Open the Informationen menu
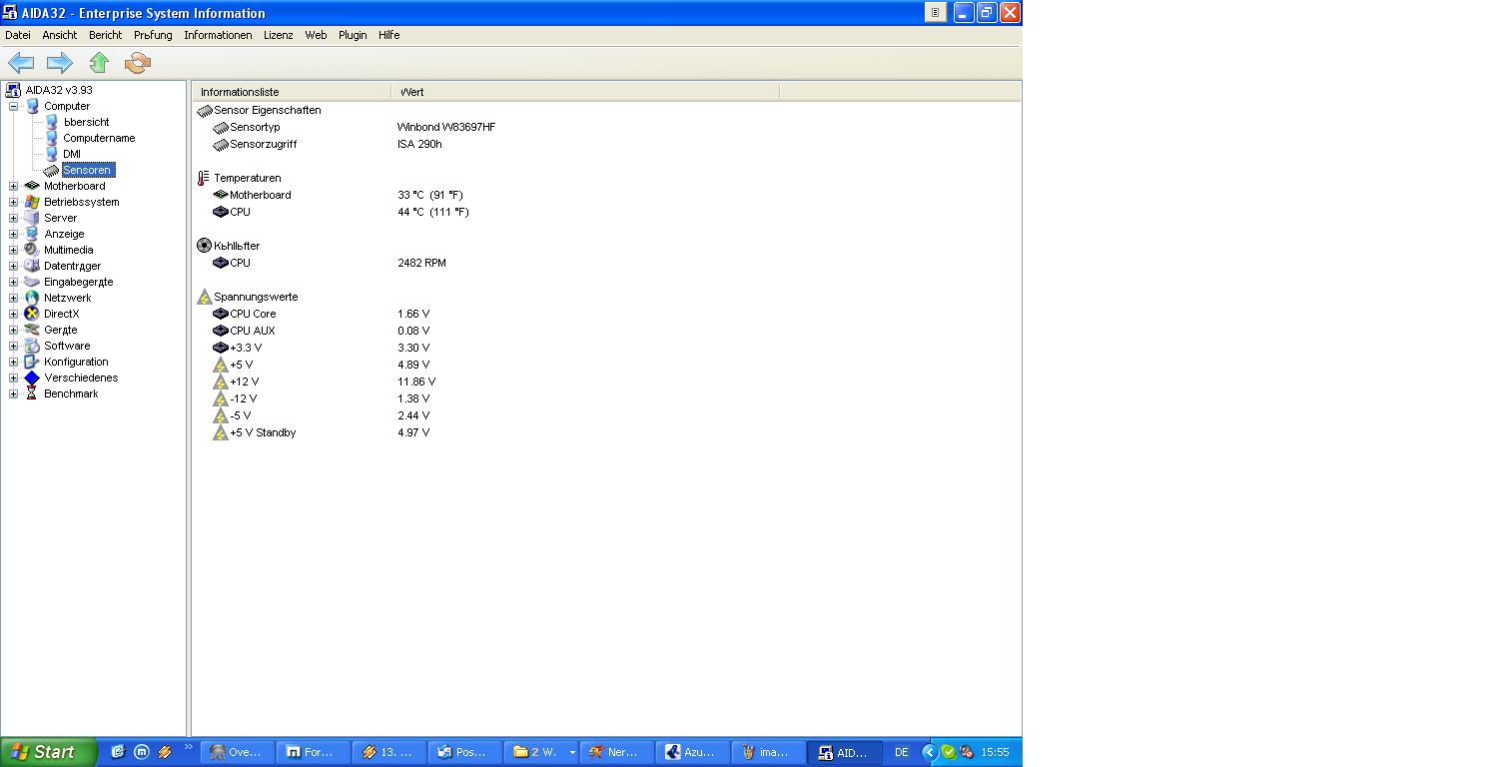 pos(218,35)
